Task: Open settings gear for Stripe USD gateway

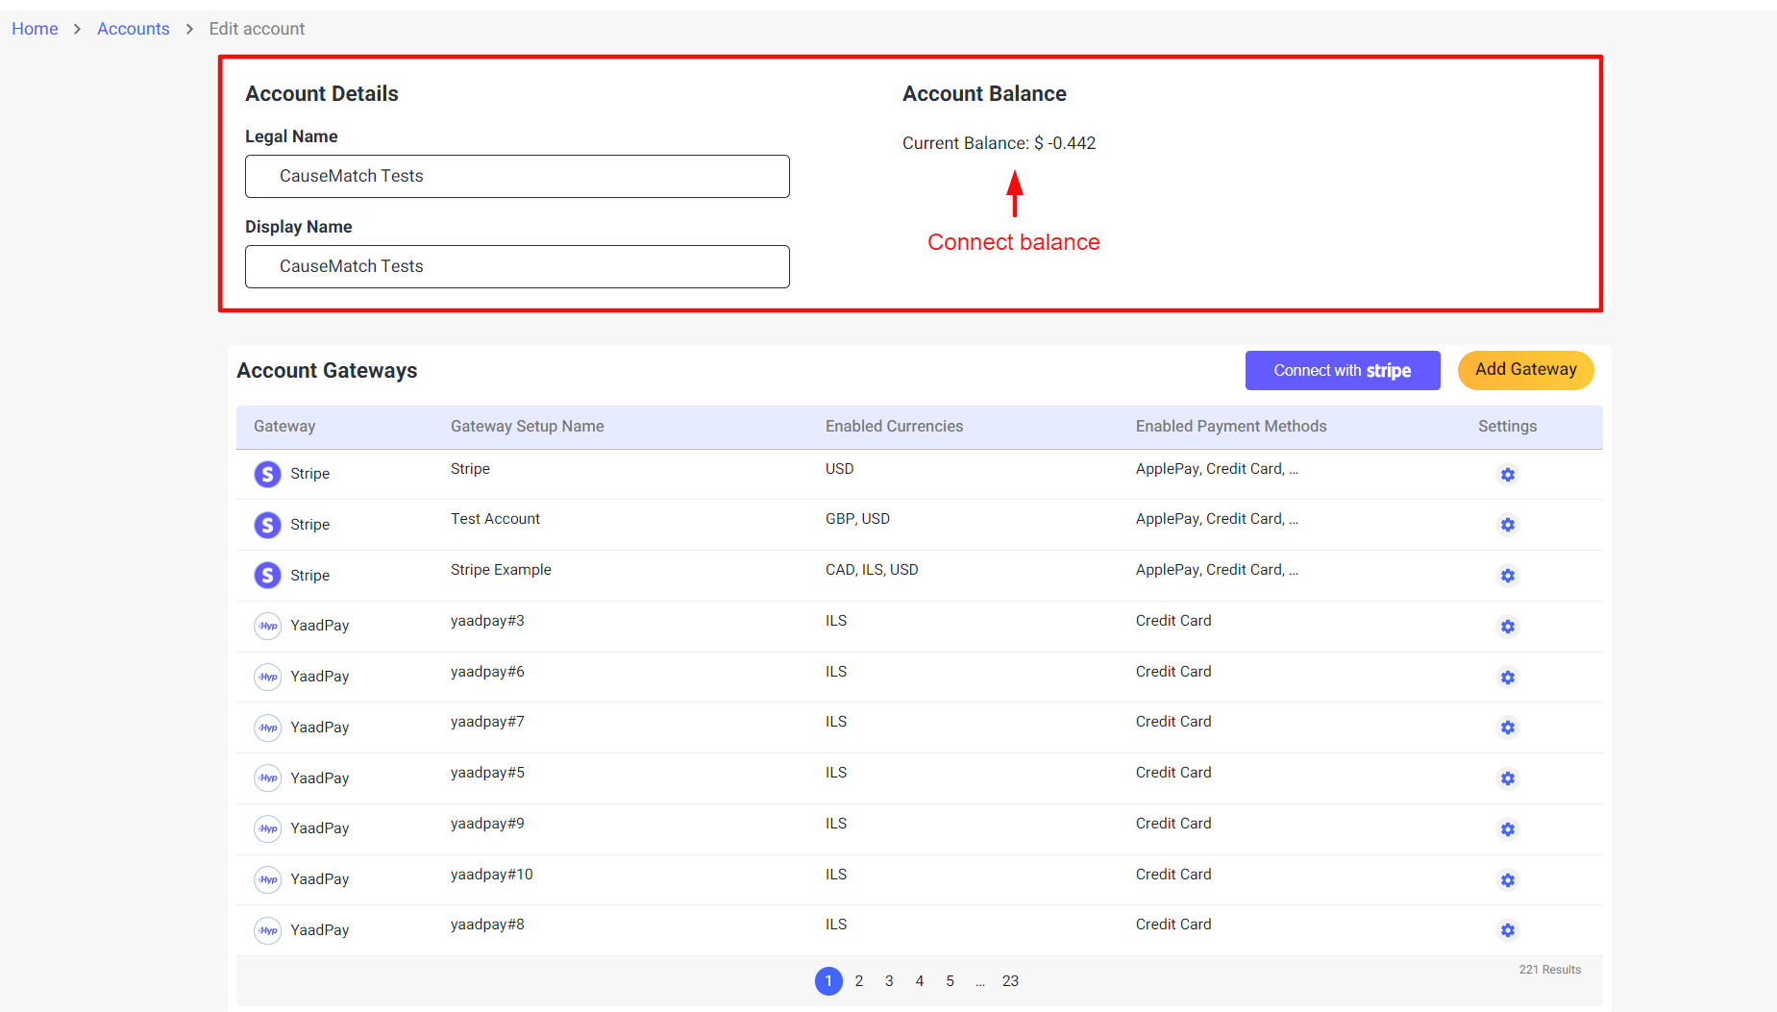Action: [1507, 475]
